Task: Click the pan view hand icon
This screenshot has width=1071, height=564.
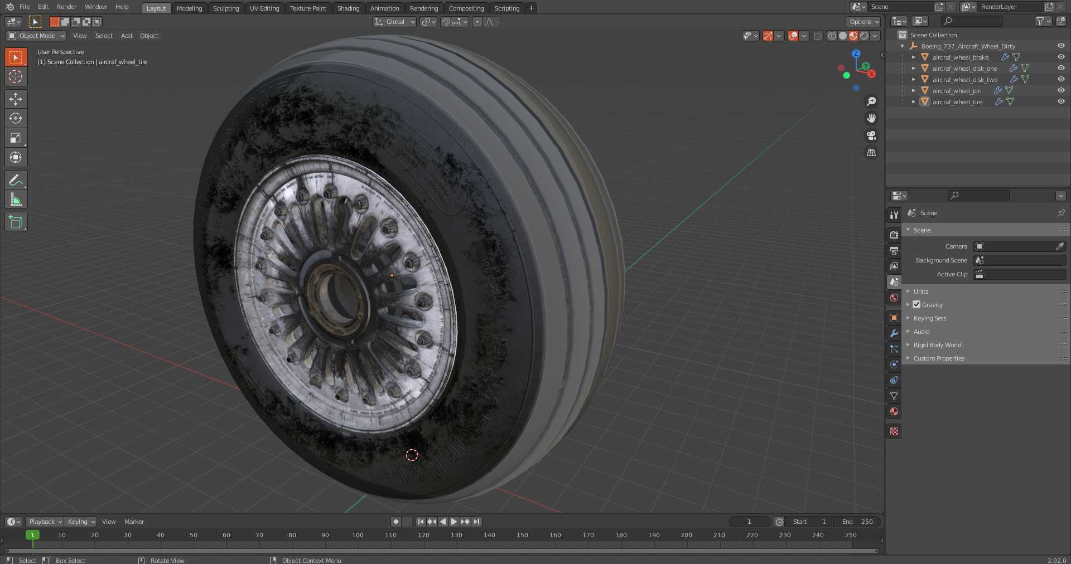Action: pyautogui.click(x=871, y=118)
